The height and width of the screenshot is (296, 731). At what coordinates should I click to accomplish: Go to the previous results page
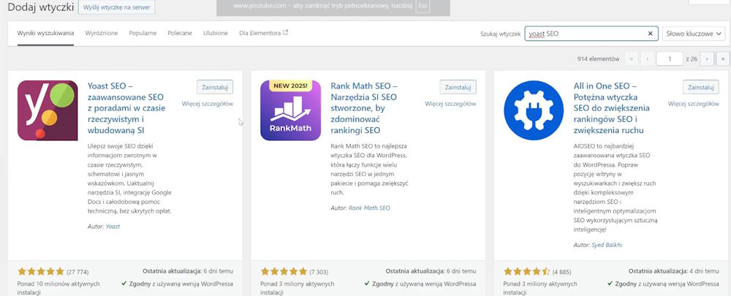point(647,58)
